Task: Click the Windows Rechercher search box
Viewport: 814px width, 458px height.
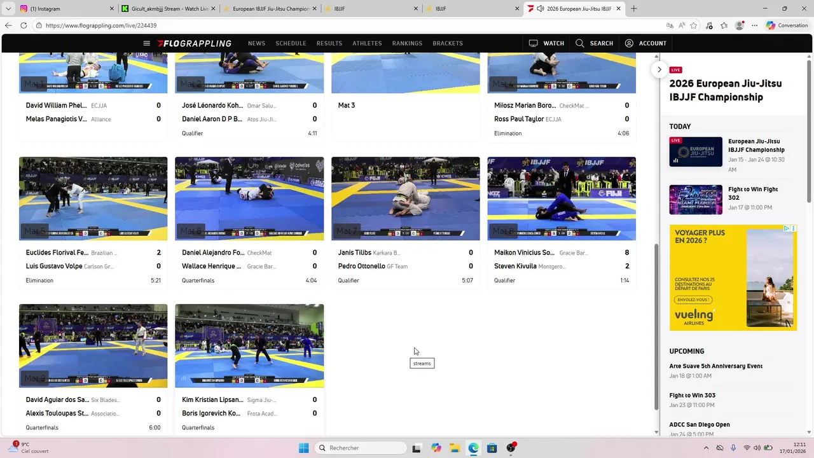Action: tap(361, 448)
